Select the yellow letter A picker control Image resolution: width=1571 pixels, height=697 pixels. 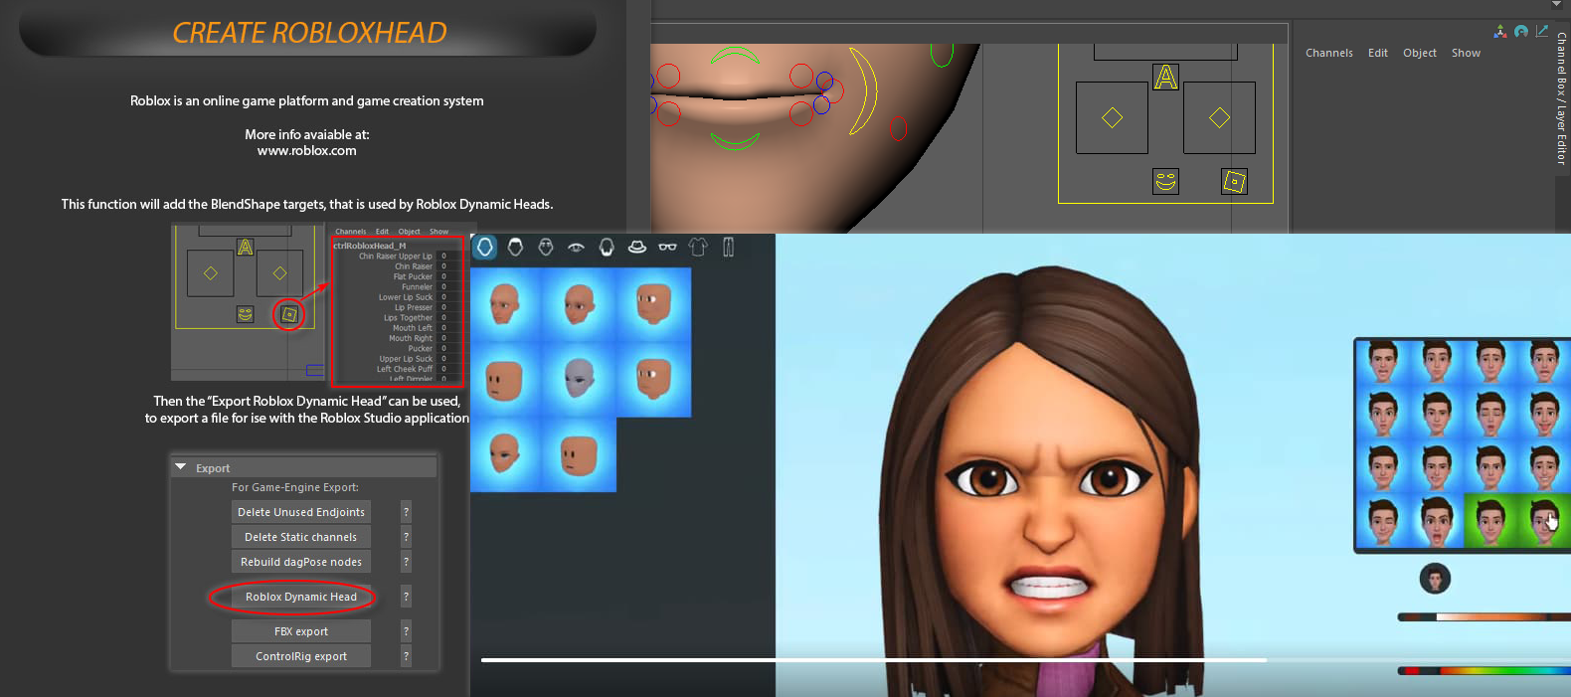1165,77
